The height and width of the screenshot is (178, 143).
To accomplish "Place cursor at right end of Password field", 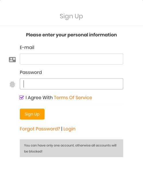I will pyautogui.click(x=121, y=84).
